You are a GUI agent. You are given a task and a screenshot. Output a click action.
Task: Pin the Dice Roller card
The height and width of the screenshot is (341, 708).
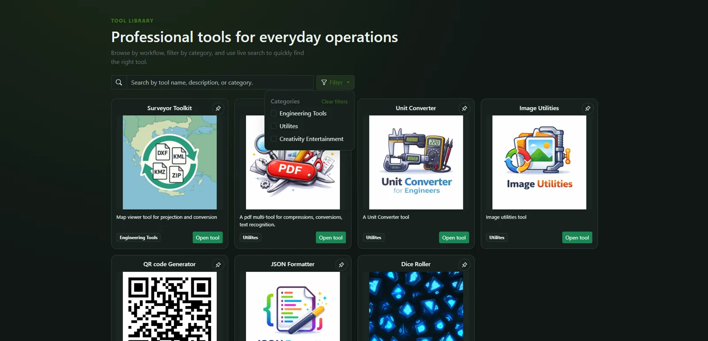(x=465, y=265)
